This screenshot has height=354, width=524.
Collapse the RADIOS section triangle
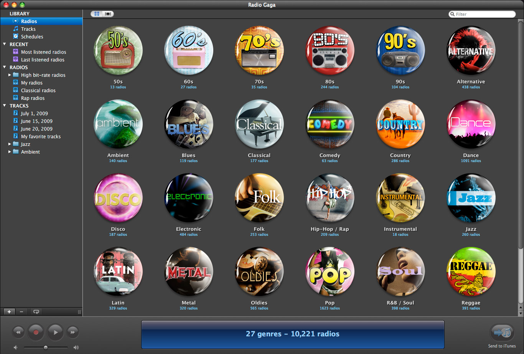(5, 67)
